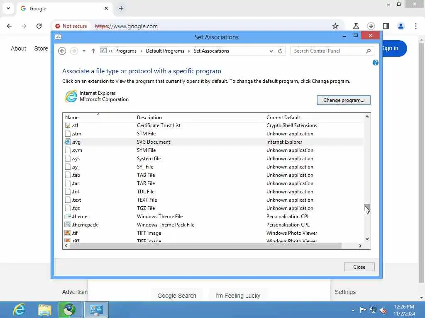Click the list's scroll left arrow
Image resolution: width=425 pixels, height=318 pixels.
click(x=66, y=246)
